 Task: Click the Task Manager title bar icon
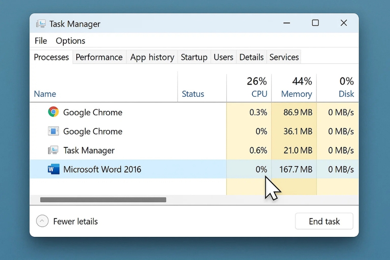click(41, 24)
